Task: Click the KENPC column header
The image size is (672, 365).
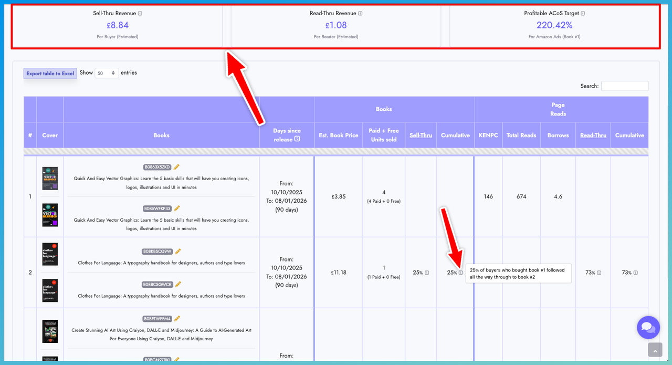Action: [x=488, y=135]
